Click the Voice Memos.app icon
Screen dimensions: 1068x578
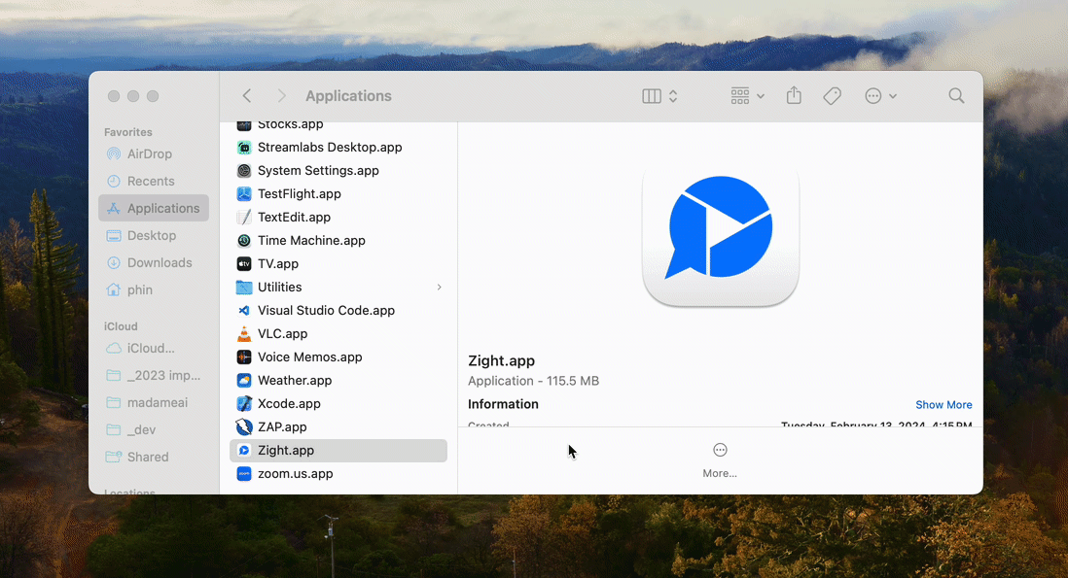[x=244, y=357]
